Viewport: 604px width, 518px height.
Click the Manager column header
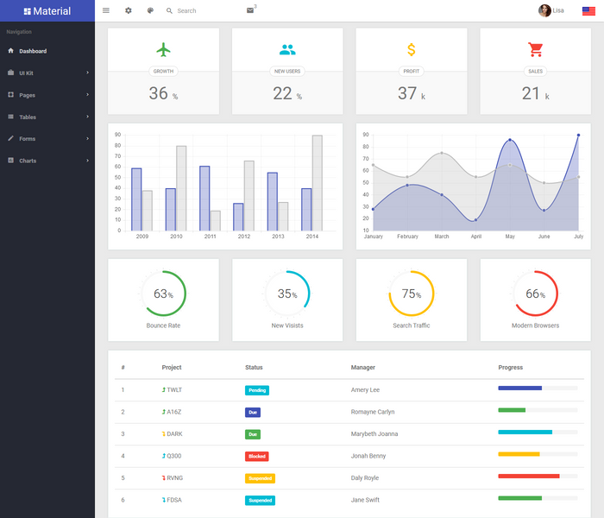pyautogui.click(x=363, y=367)
